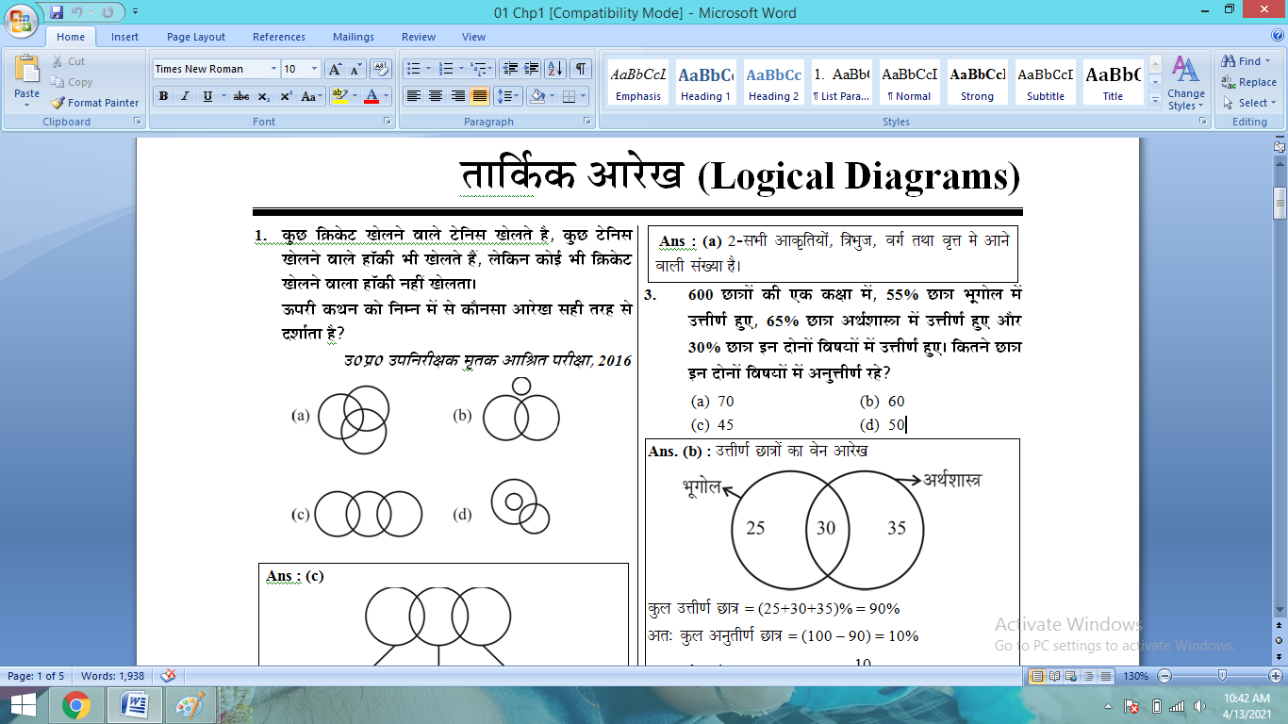Click the zoom slider handle

1223,676
